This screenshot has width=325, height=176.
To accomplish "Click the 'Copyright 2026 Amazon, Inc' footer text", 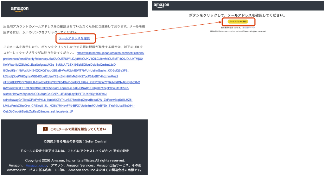I will click(75, 161).
